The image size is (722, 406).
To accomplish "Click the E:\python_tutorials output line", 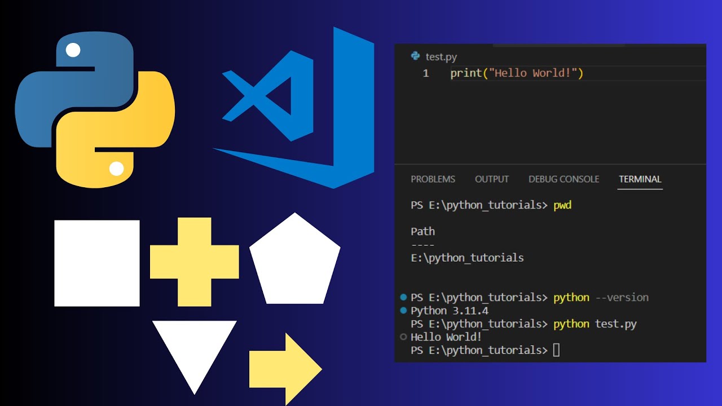I will [x=467, y=258].
